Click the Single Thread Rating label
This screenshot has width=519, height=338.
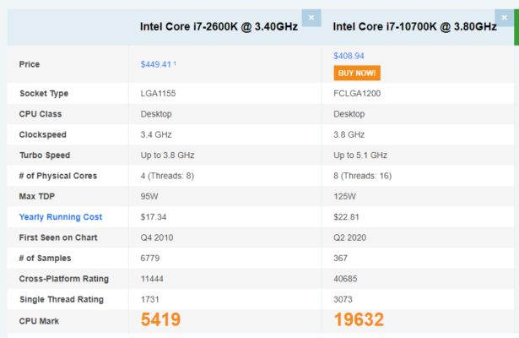62,299
